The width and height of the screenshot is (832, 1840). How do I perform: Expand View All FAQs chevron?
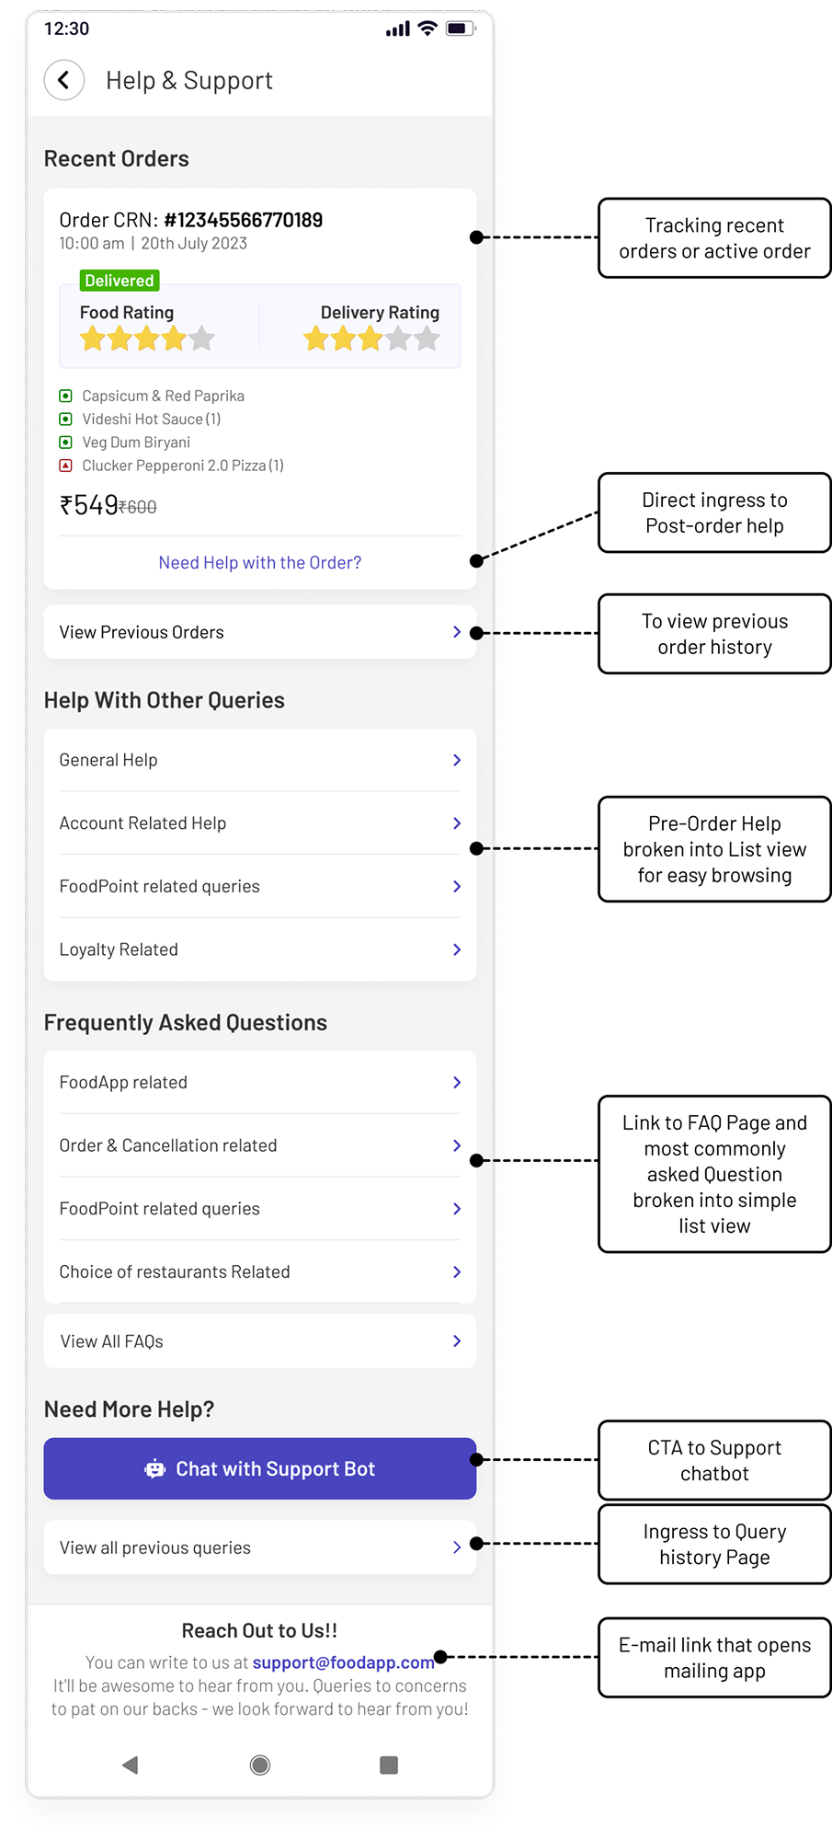coord(456,1341)
